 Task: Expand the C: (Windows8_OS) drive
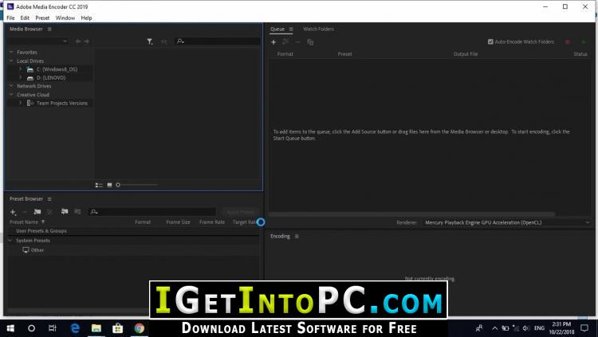point(20,69)
